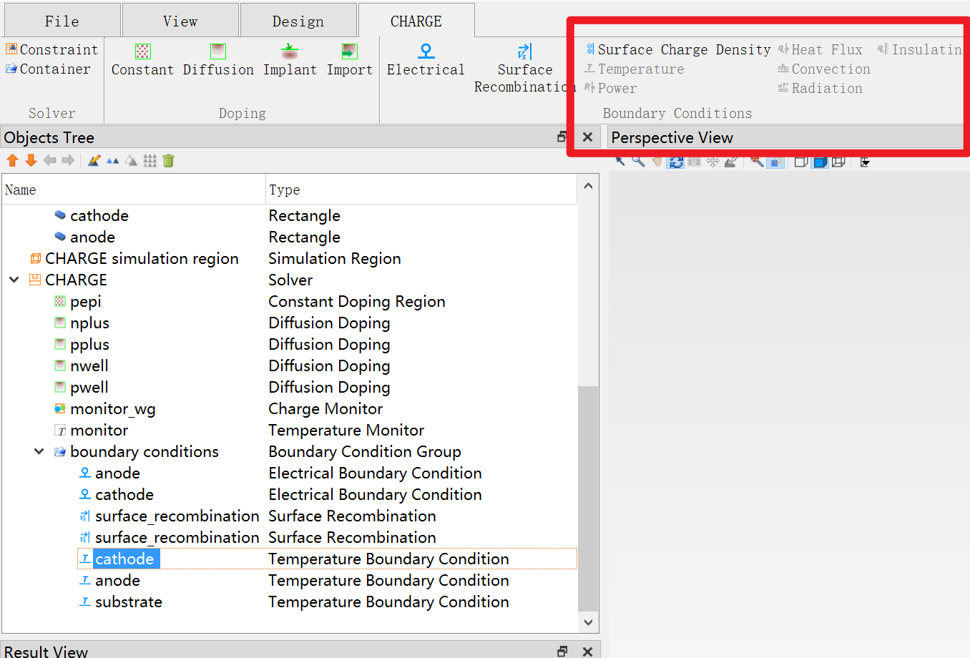Screen dimensions: 970x658
Task: Create an array with the triangle grid icon
Action: 150,160
